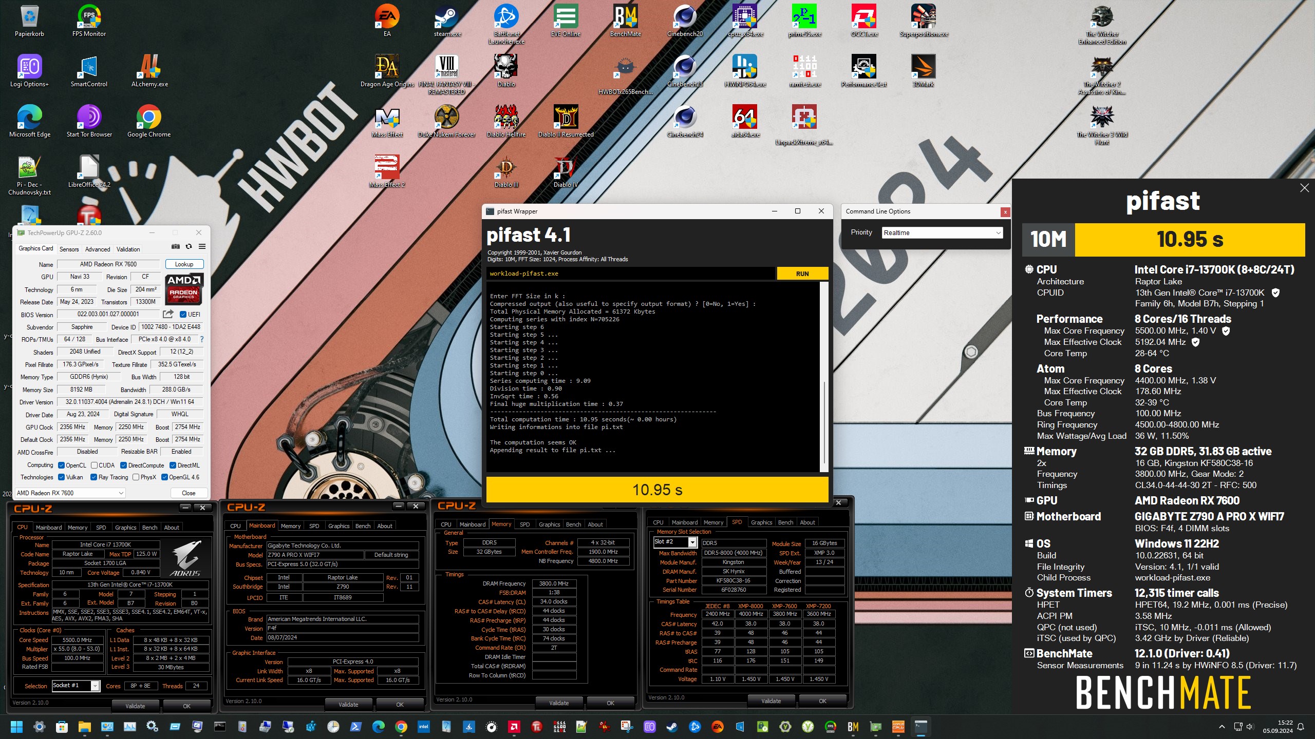Close the Command Line Options panel
Screen dimensions: 1315x739
click(1005, 211)
